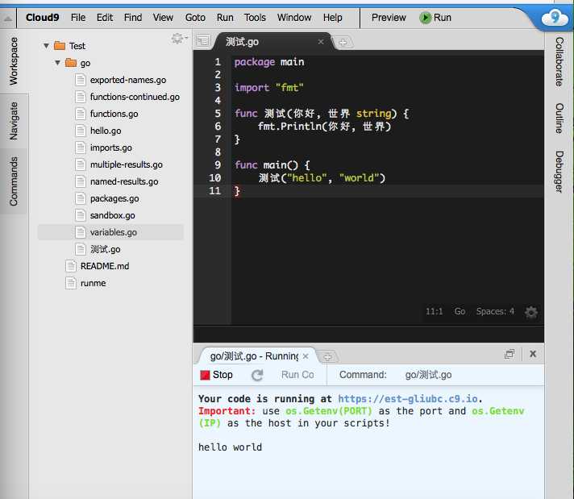
Task: Open README.md in file tree
Action: coord(104,266)
